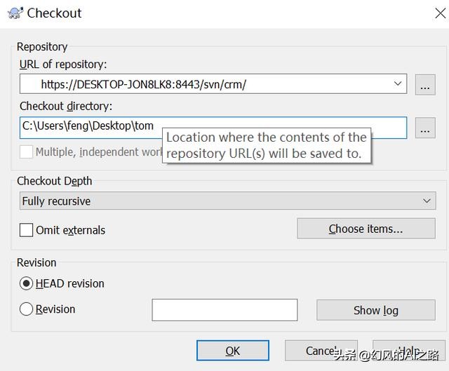Enable the Omit externals checkbox
This screenshot has height=371, width=449.
point(27,230)
